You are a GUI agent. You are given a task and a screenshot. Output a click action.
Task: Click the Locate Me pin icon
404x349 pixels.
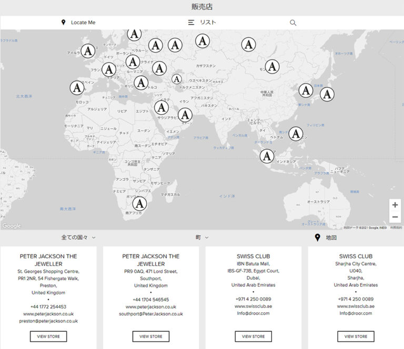63,23
